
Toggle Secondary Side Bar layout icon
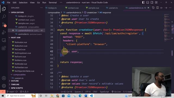tap(152, 2)
